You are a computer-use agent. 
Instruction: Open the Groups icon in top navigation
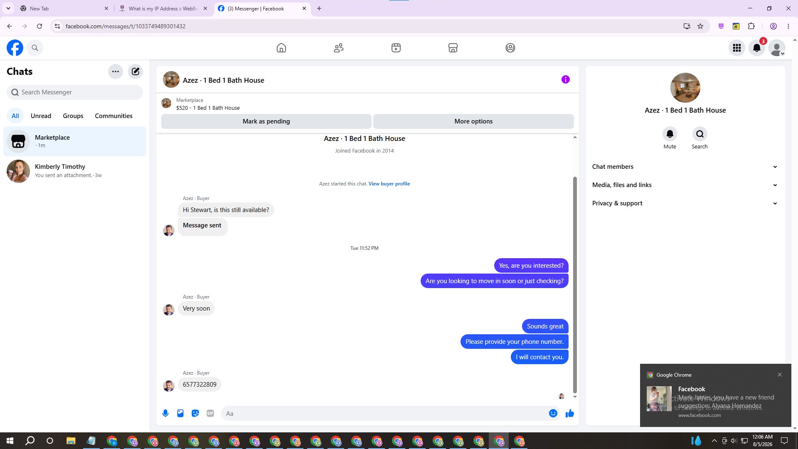pyautogui.click(x=510, y=48)
